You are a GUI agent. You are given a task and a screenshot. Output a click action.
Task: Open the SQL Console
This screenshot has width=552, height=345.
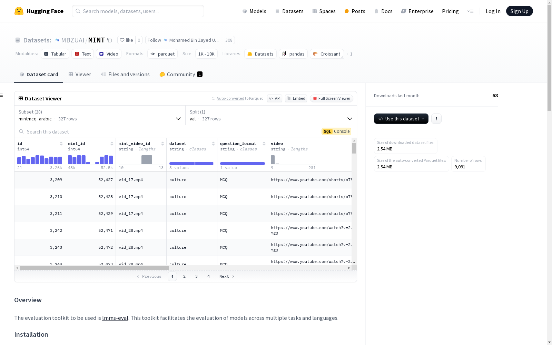[336, 131]
